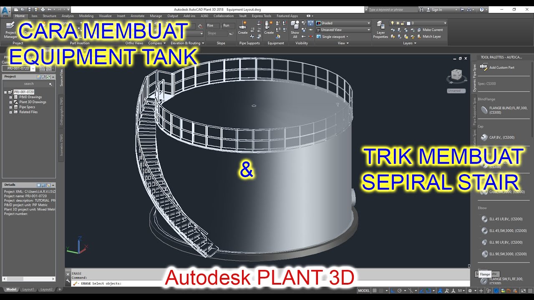Toggle ortho mode in status bar
This screenshot has width=534, height=300.
pyautogui.click(x=393, y=290)
